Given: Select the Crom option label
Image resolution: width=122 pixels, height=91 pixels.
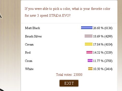Looking at the screenshot, I should tap(28, 61).
